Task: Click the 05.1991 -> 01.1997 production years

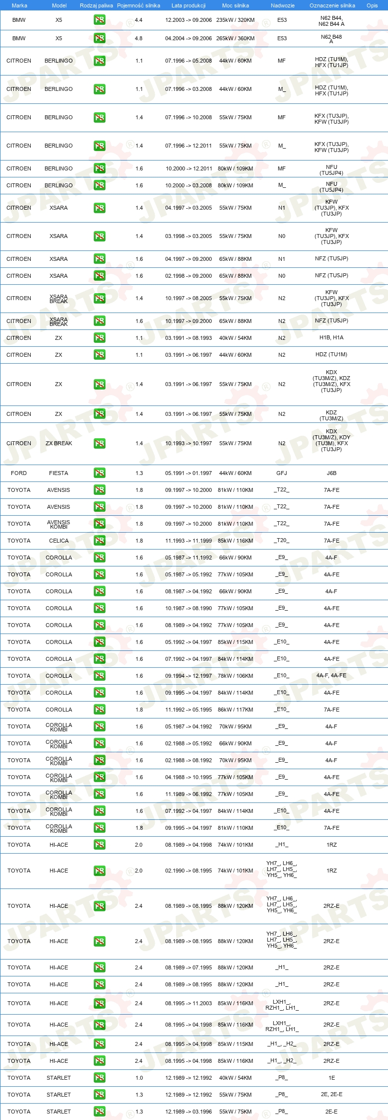Action: [189, 473]
